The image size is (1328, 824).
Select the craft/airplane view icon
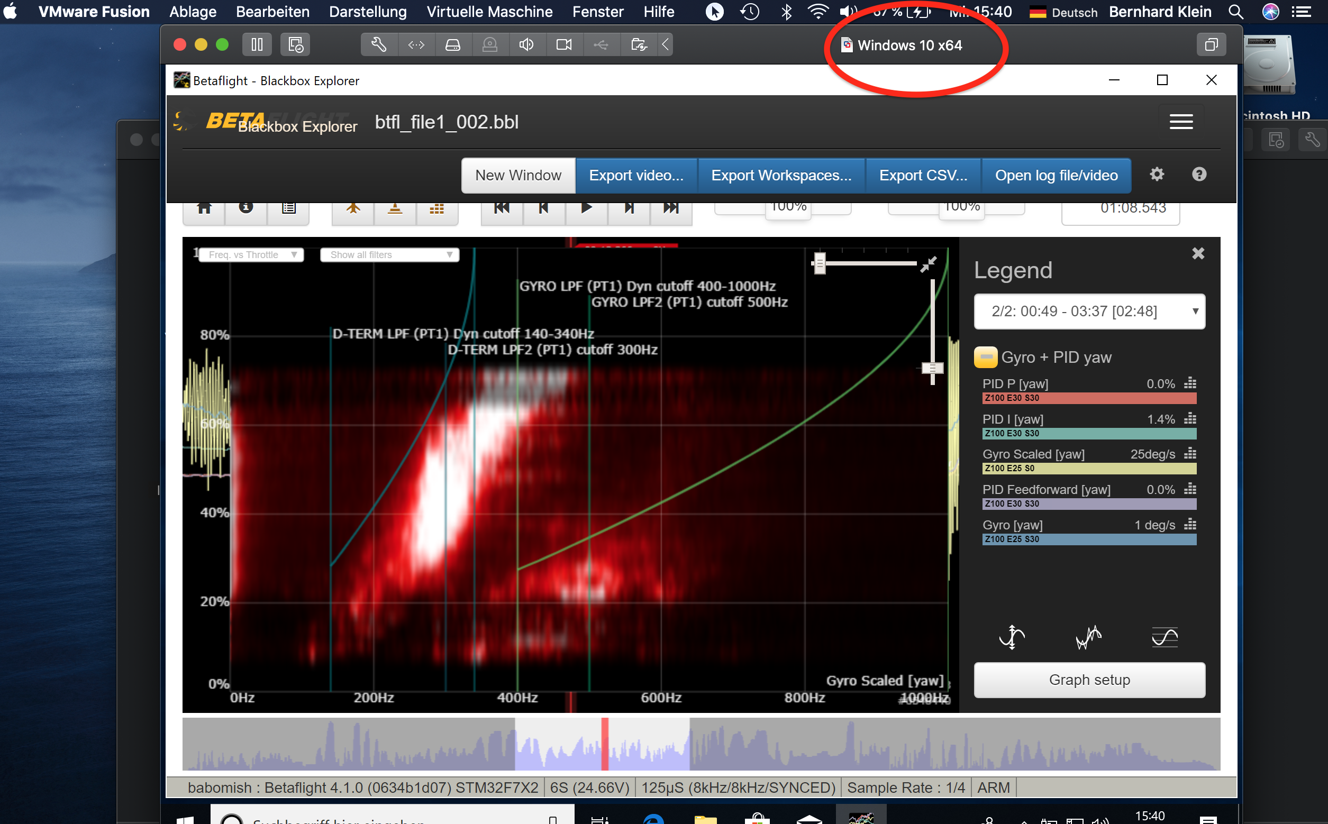pyautogui.click(x=353, y=208)
